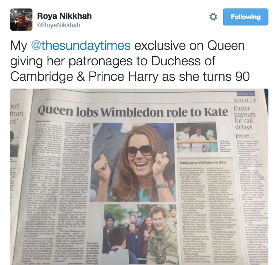Open Roya Nikkhah's profile avatar
The width and height of the screenshot is (278, 265).
point(21,20)
